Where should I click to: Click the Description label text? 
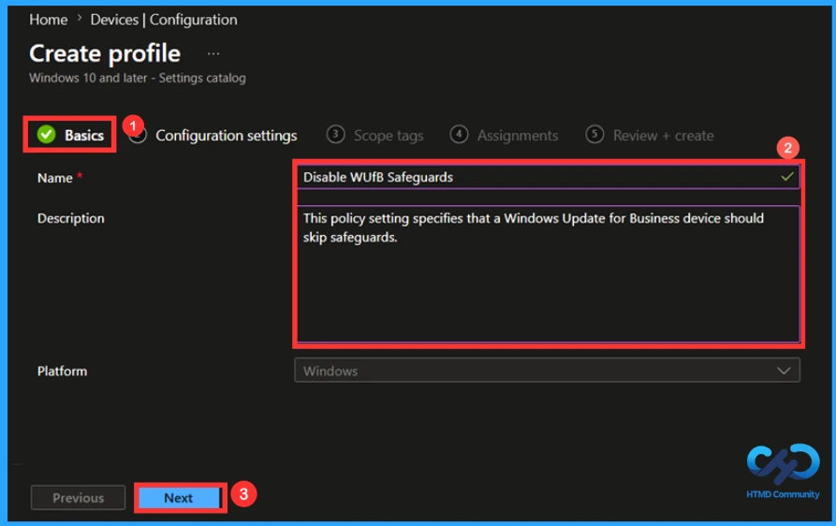click(x=71, y=218)
